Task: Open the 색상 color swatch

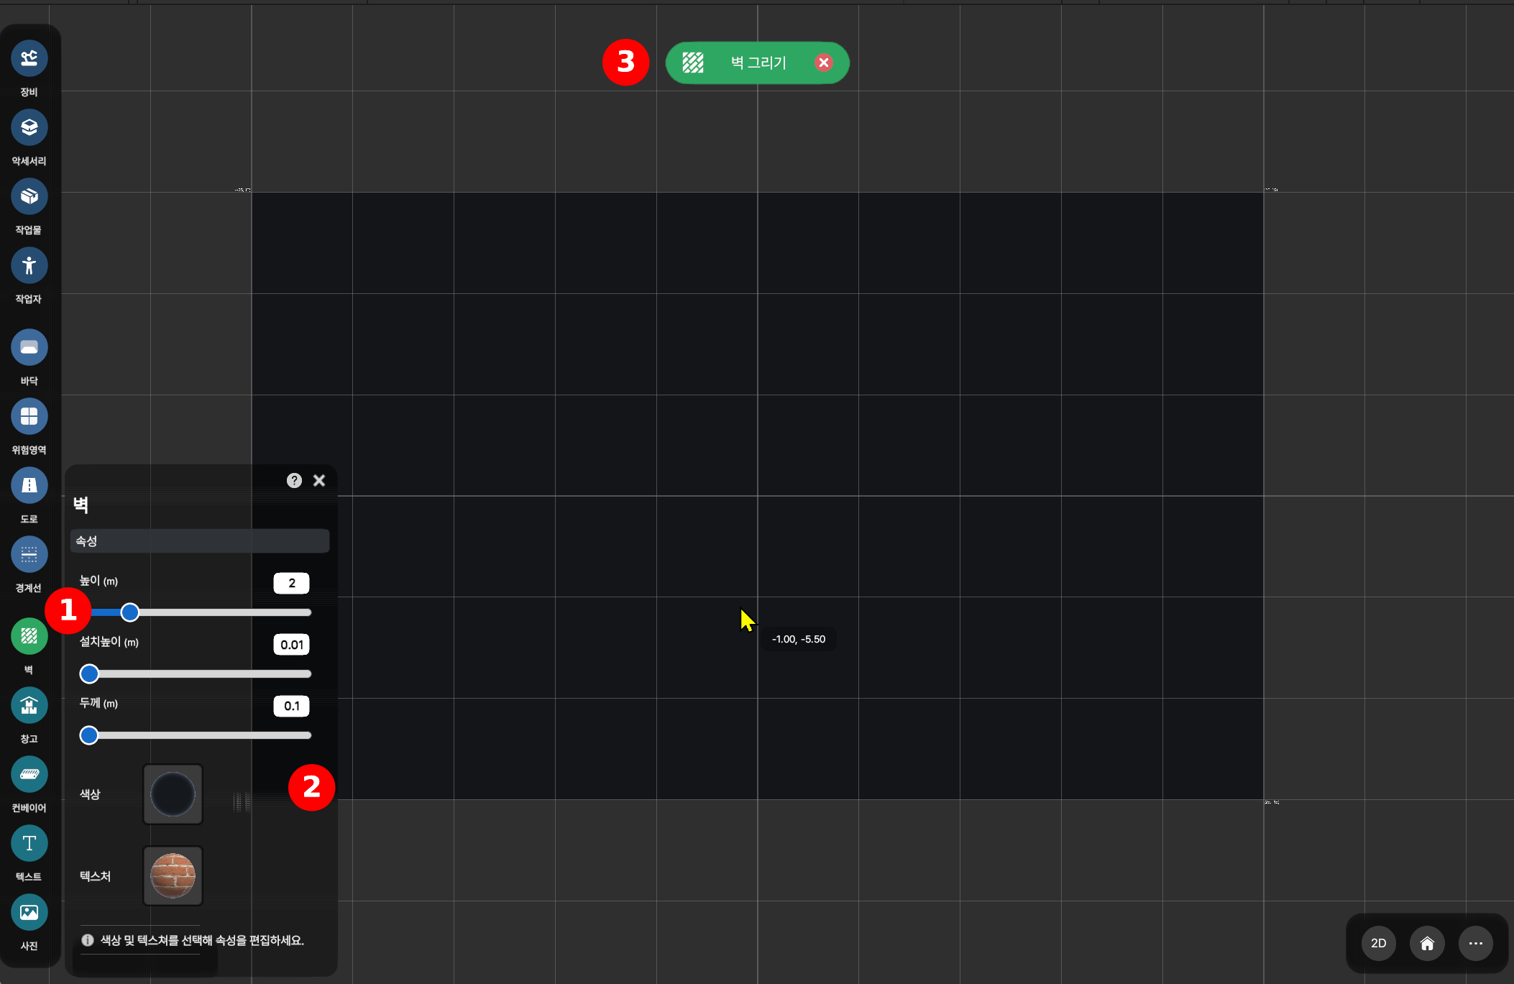Action: point(173,794)
